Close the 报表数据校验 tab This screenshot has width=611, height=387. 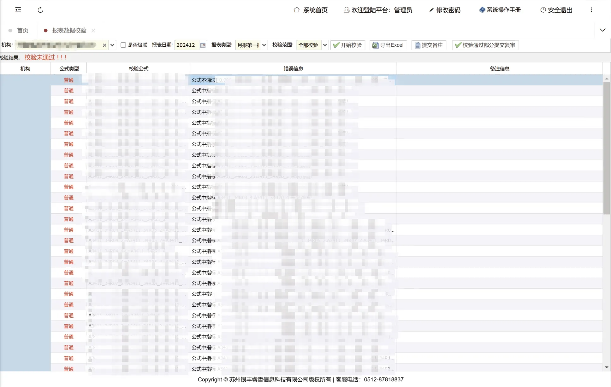(x=93, y=31)
